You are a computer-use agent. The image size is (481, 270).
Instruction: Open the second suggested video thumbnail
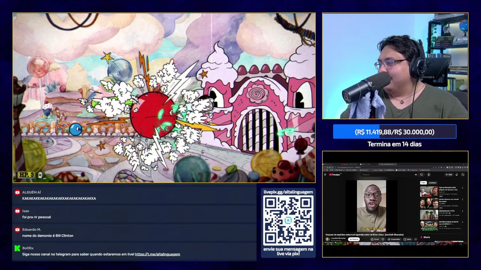pyautogui.click(x=429, y=203)
